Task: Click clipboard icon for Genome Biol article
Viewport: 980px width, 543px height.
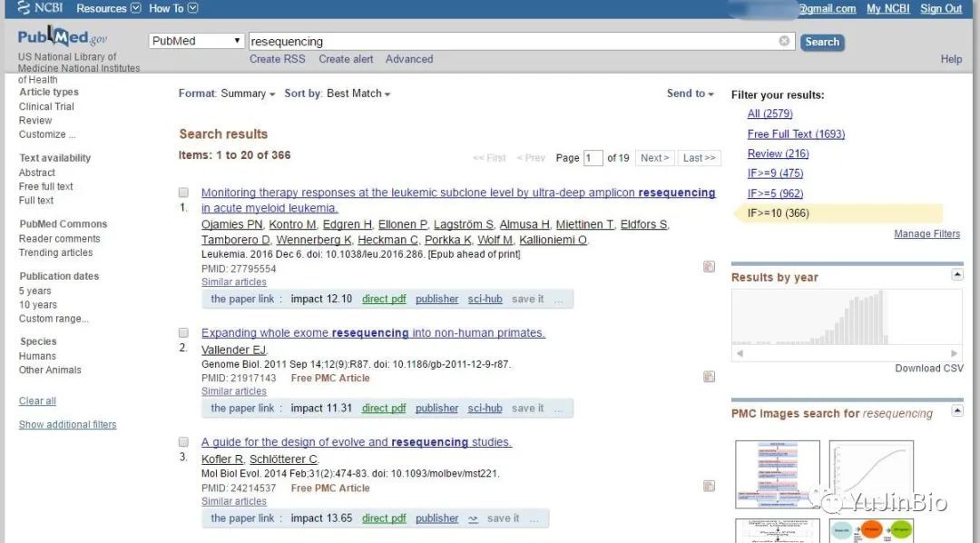Action: pos(709,377)
